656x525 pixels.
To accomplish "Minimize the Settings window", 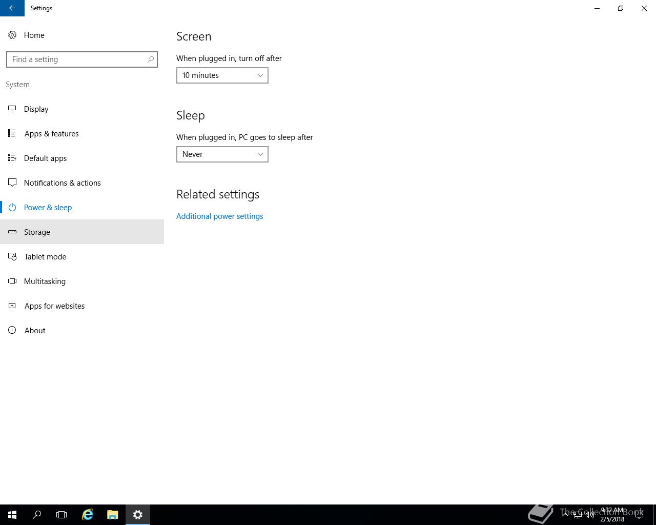I will point(597,8).
